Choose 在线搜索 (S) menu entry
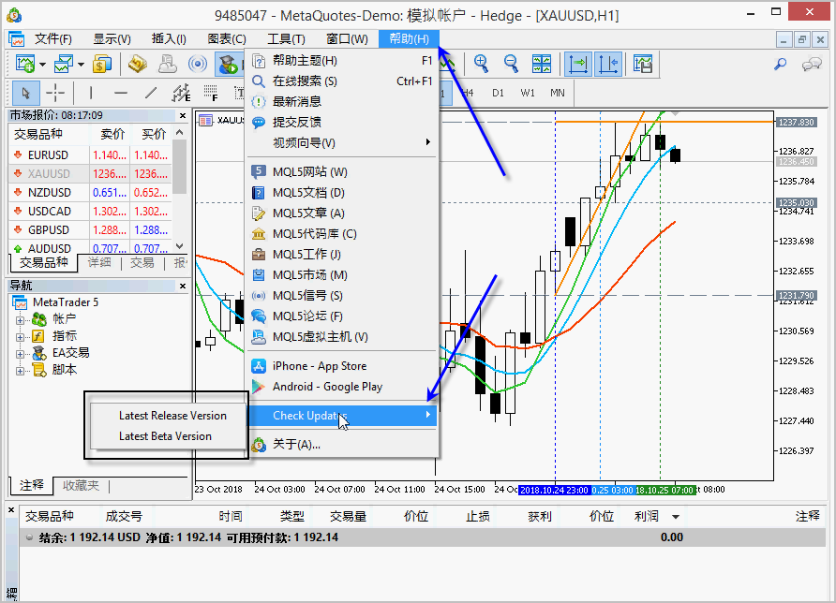 [342, 81]
